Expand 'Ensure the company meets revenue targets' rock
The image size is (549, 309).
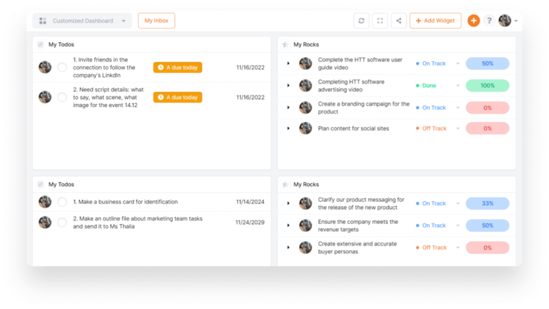tap(288, 226)
